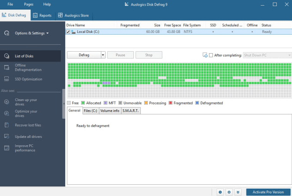Open the Defrag button dropdown arrow

click(x=103, y=55)
